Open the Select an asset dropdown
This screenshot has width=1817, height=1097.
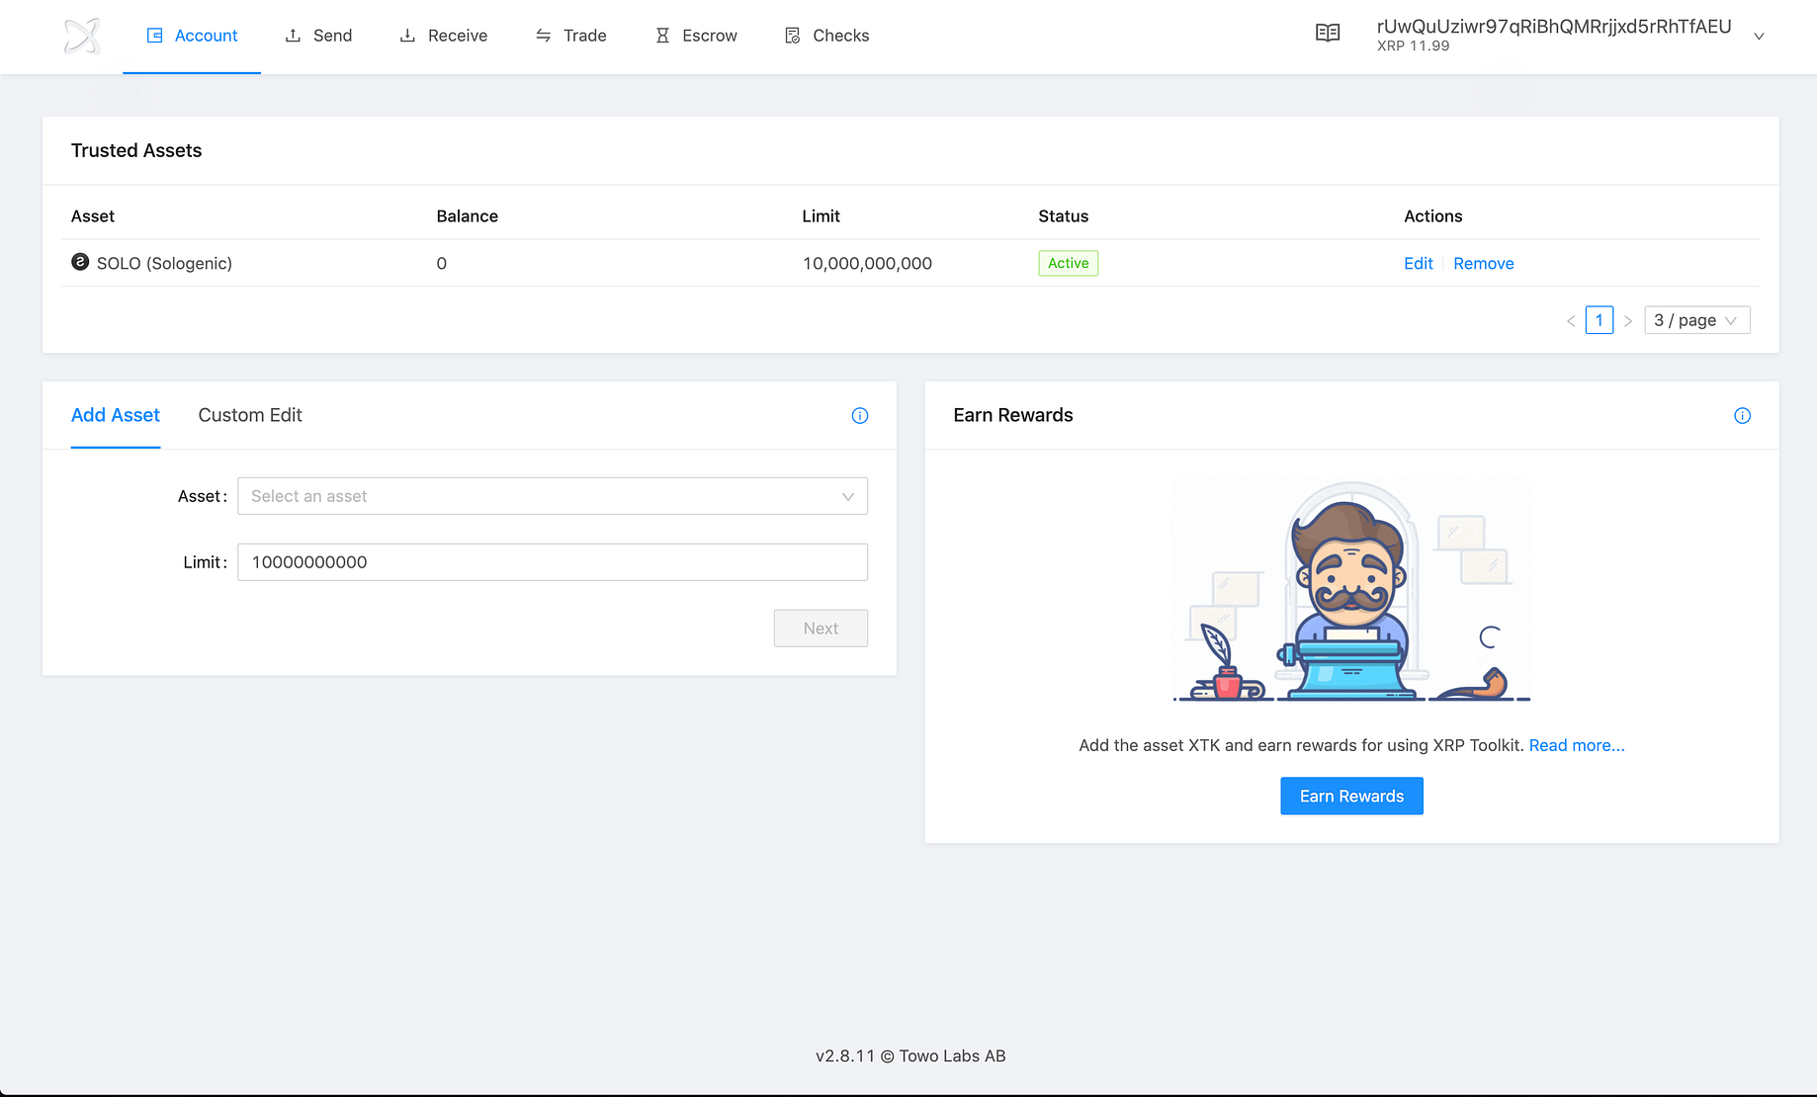[x=553, y=496]
